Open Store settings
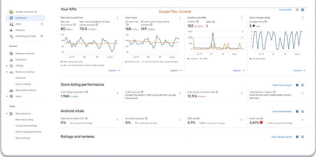This screenshot has height=157, width=316. (22, 138)
